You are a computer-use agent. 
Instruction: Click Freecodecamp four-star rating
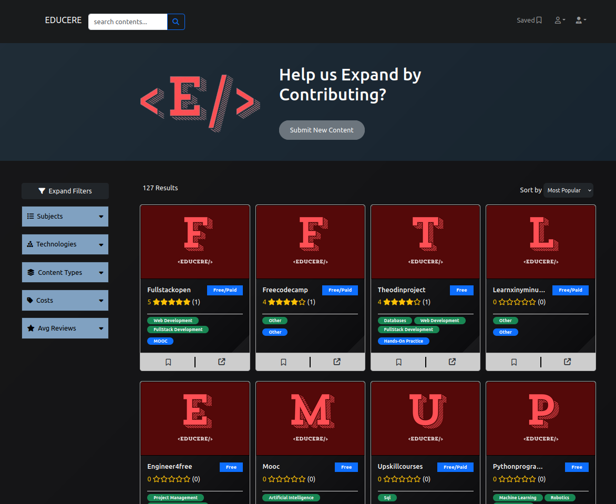pyautogui.click(x=287, y=302)
